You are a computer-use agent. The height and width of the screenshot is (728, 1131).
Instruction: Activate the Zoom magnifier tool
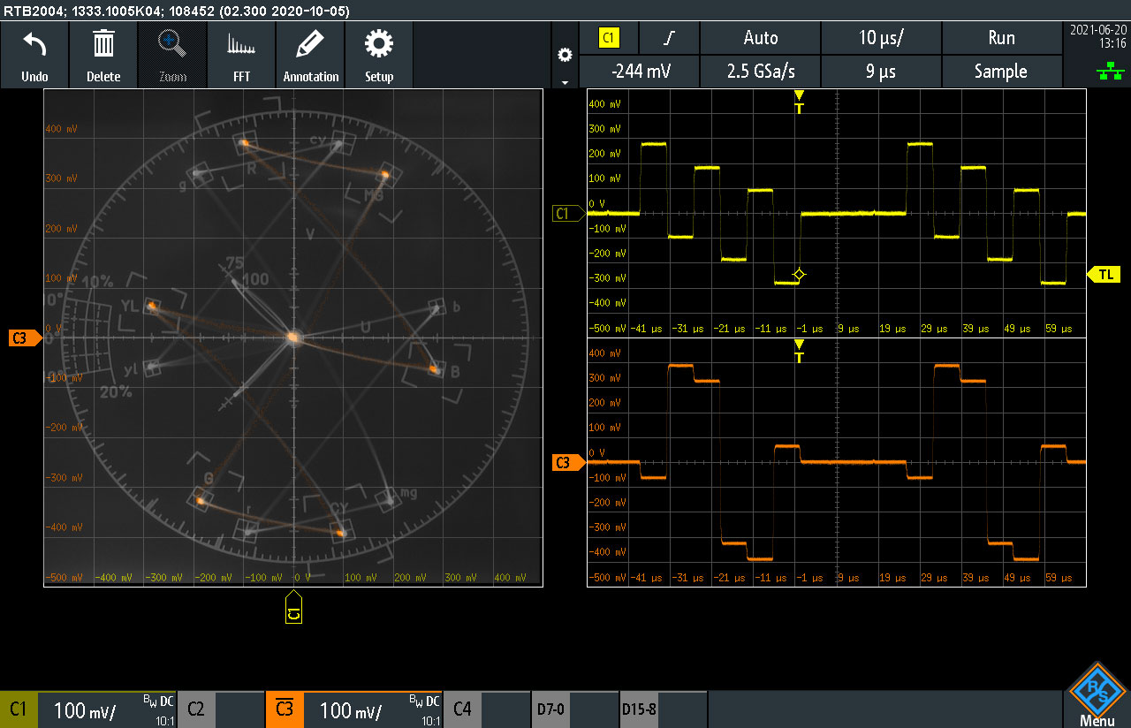[x=172, y=55]
